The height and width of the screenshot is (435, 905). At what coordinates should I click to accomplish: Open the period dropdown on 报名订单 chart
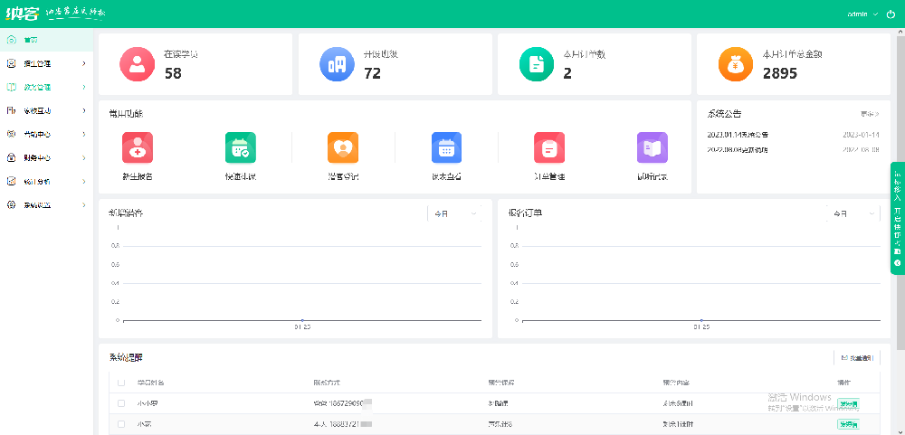pyautogui.click(x=853, y=213)
